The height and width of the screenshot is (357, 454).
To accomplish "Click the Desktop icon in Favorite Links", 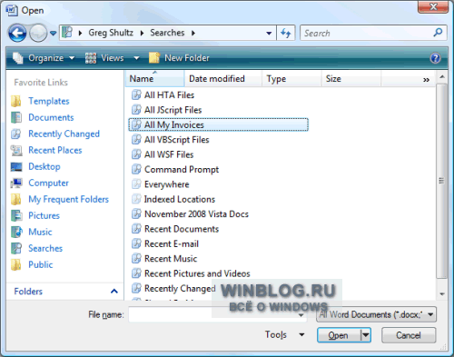I will (x=16, y=167).
